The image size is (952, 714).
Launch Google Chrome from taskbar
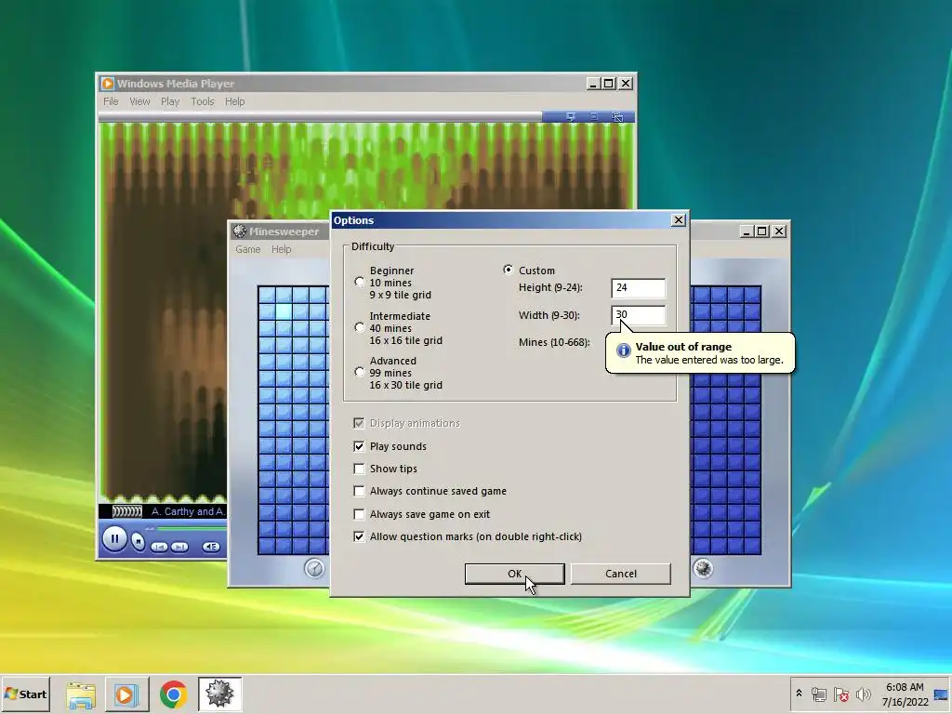[x=174, y=694]
